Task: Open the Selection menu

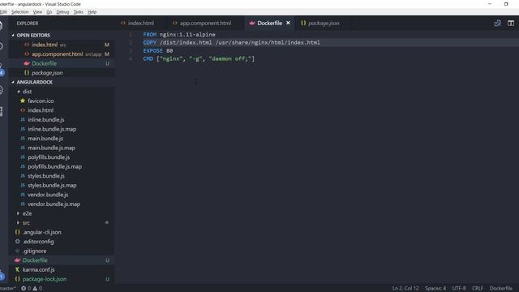Action: pyautogui.click(x=19, y=12)
